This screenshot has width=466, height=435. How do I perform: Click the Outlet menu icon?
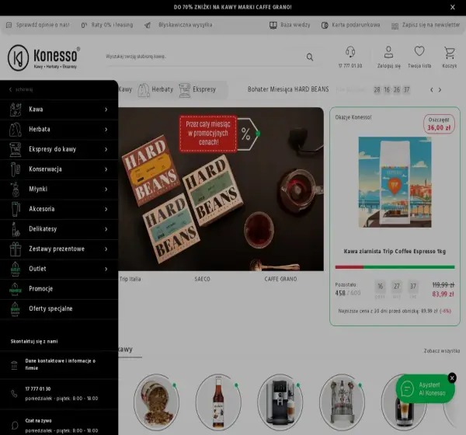(x=16, y=269)
